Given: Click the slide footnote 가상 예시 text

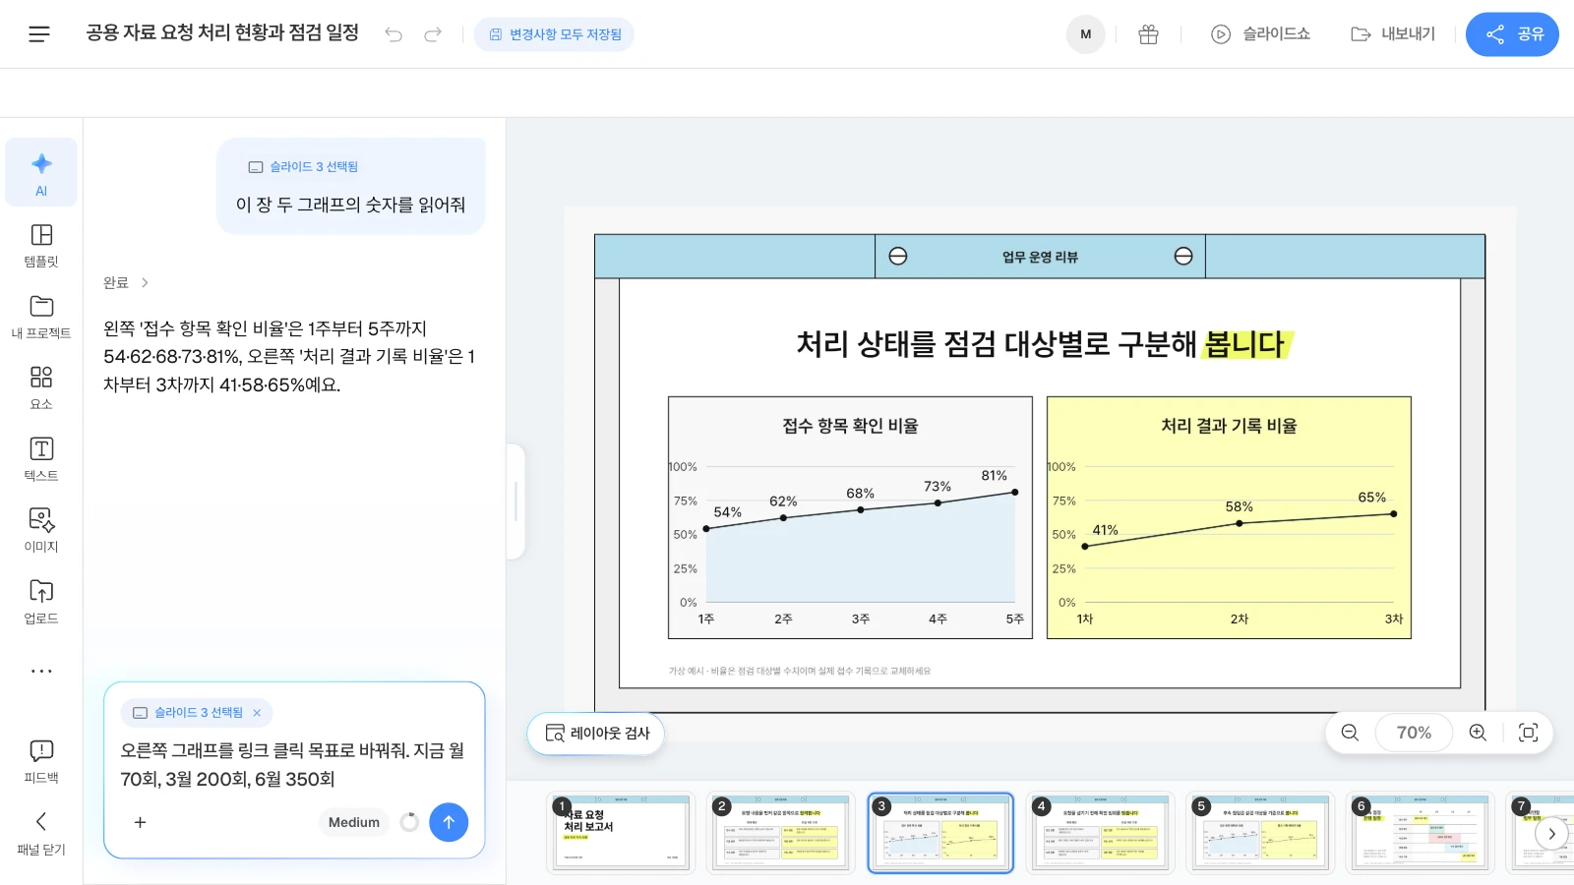Looking at the screenshot, I should [800, 671].
